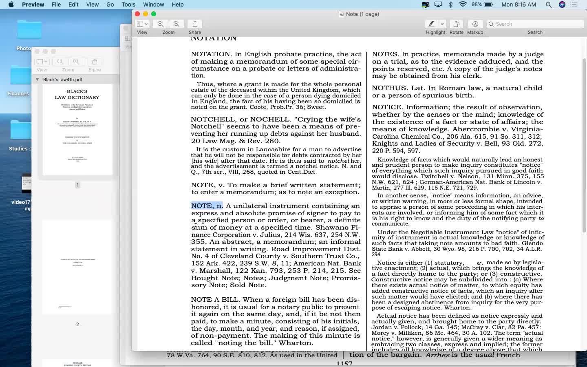
Task: Expand the View options dropdown arrow in Note window
Action: point(146,24)
